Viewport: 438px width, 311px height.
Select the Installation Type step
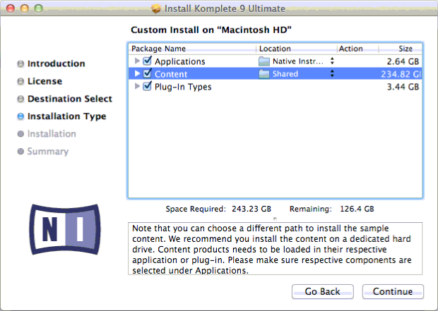tap(67, 116)
